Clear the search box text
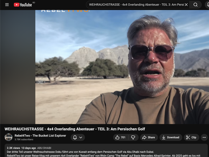This screenshot has width=209, height=157. 186,5
